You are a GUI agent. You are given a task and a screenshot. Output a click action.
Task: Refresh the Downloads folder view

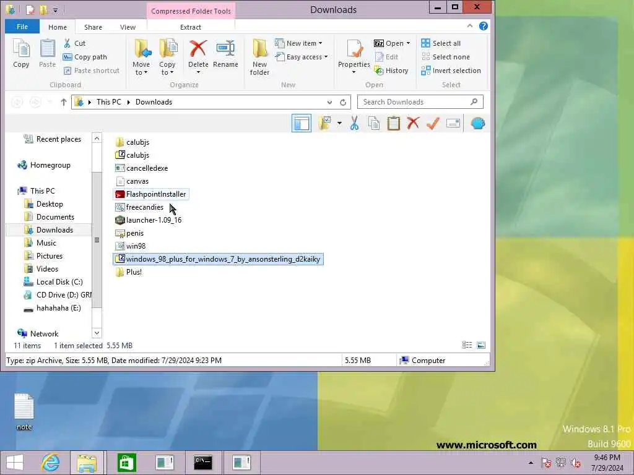pos(343,102)
